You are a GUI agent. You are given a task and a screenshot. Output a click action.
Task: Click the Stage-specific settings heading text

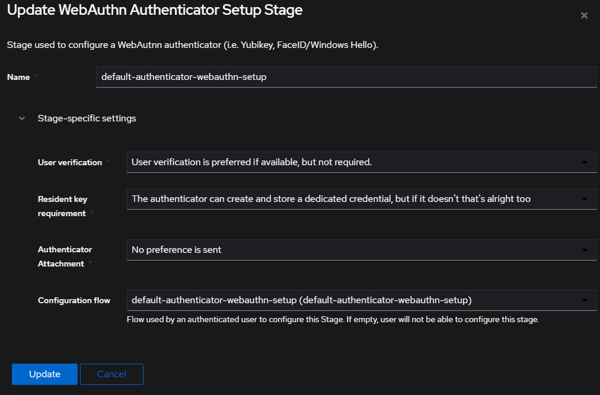pyautogui.click(x=87, y=118)
